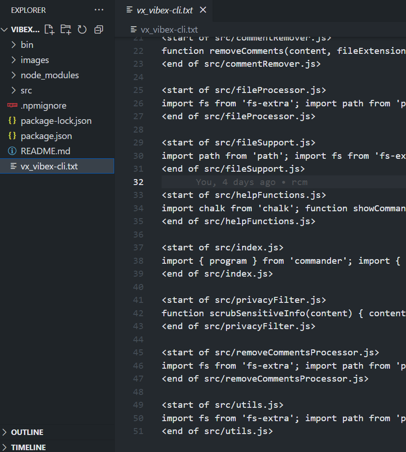Click line number 40 in the gutter
This screenshot has width=406, height=452.
point(139,287)
